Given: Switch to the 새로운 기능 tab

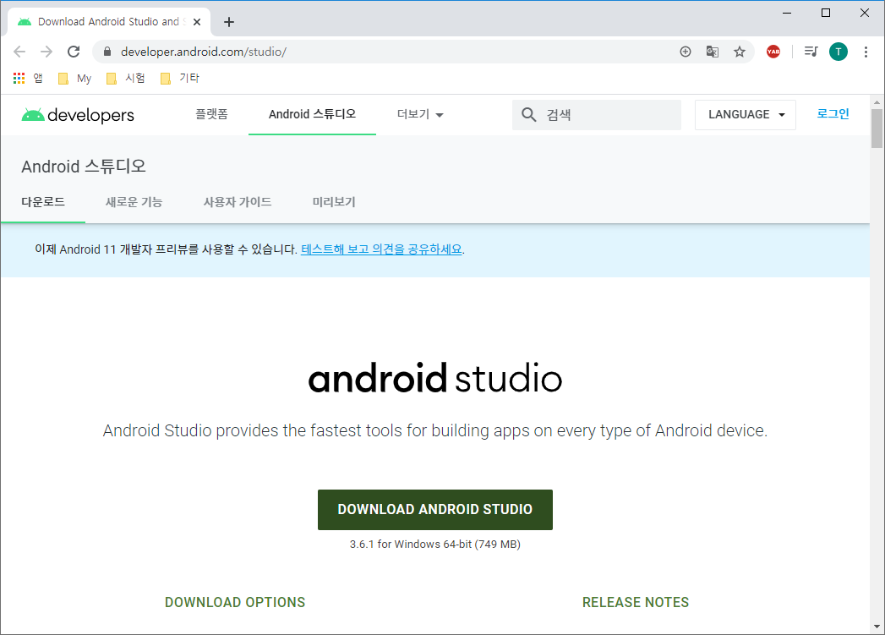Looking at the screenshot, I should point(134,202).
